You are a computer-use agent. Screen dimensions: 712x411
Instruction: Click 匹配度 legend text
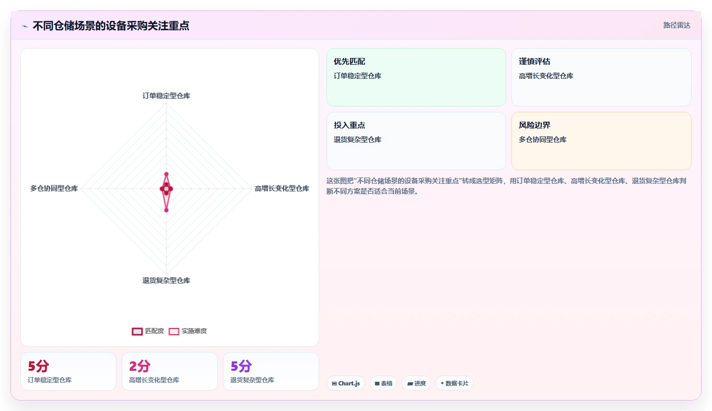(155, 331)
